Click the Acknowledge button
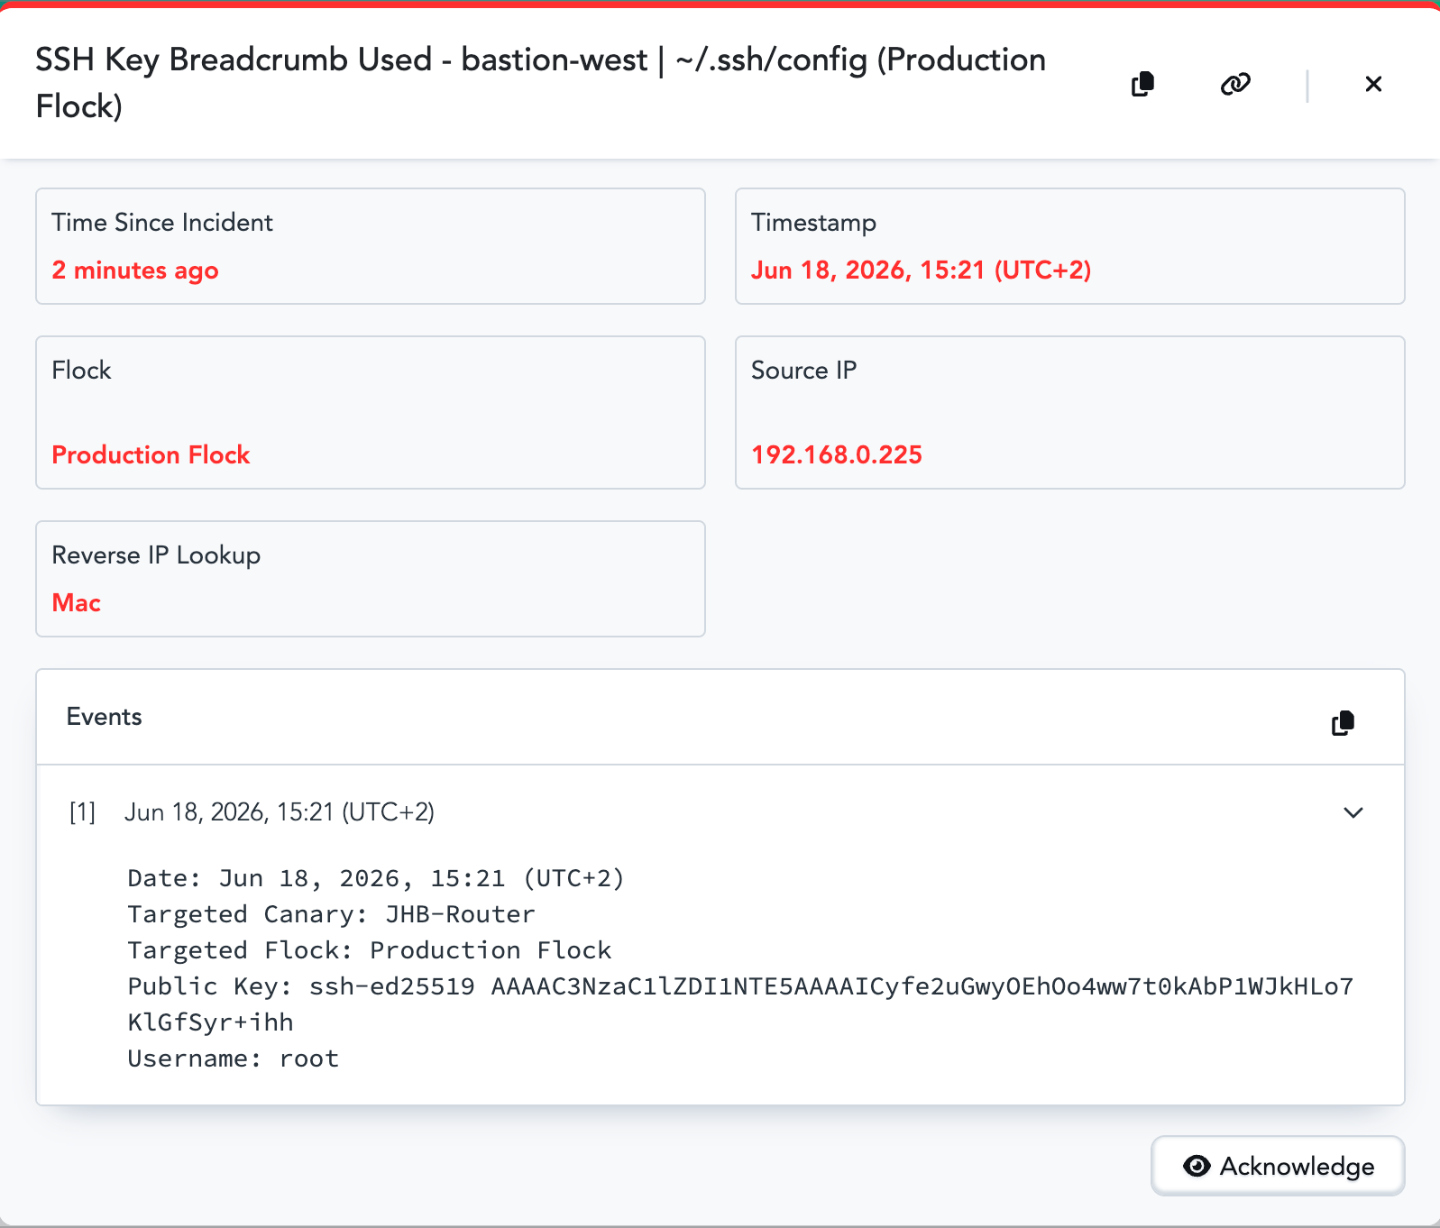 coord(1278,1166)
